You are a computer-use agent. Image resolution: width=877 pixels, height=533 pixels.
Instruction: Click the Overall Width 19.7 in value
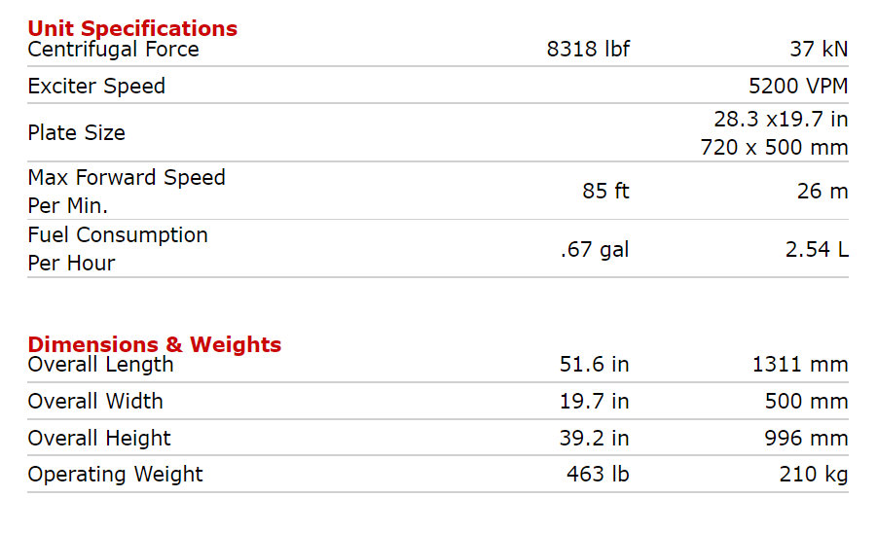(594, 401)
